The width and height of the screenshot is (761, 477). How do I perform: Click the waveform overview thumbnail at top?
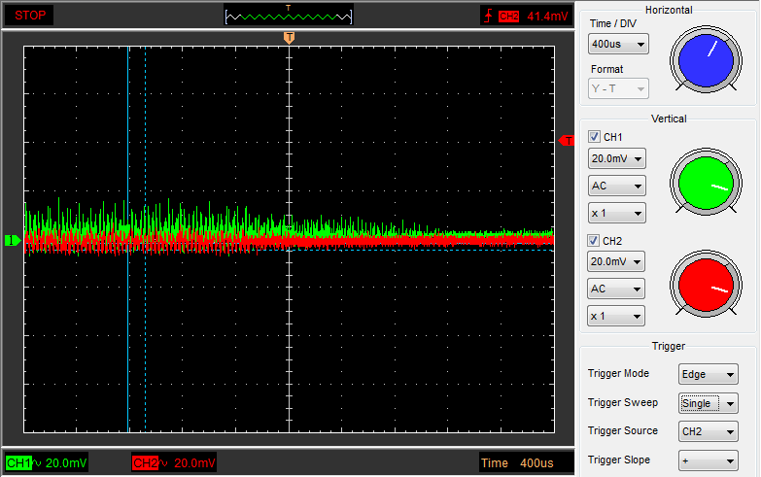289,16
